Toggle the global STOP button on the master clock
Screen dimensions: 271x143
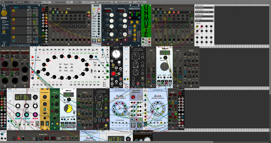click(x=4, y=22)
